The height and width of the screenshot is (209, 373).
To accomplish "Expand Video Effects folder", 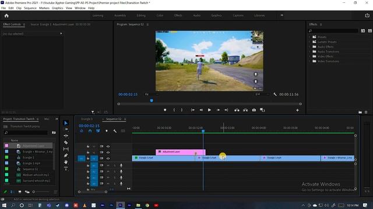I will tap(309, 56).
